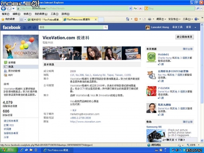Open the Chat (聊天室) bar
Image resolution: width=204 pixels, height=153 pixels.
pos(179,140)
